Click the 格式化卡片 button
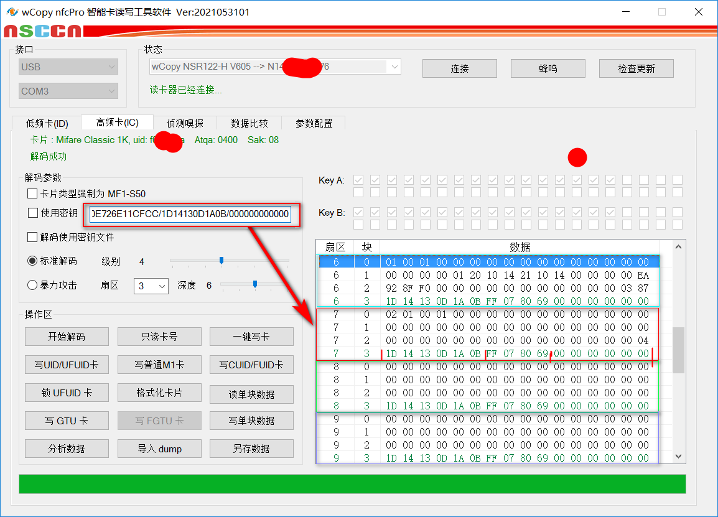718x517 pixels. 159,393
